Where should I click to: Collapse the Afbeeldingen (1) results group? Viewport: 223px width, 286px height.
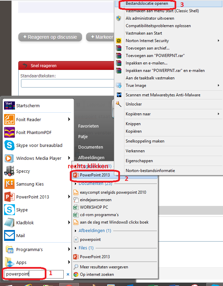point(76,231)
